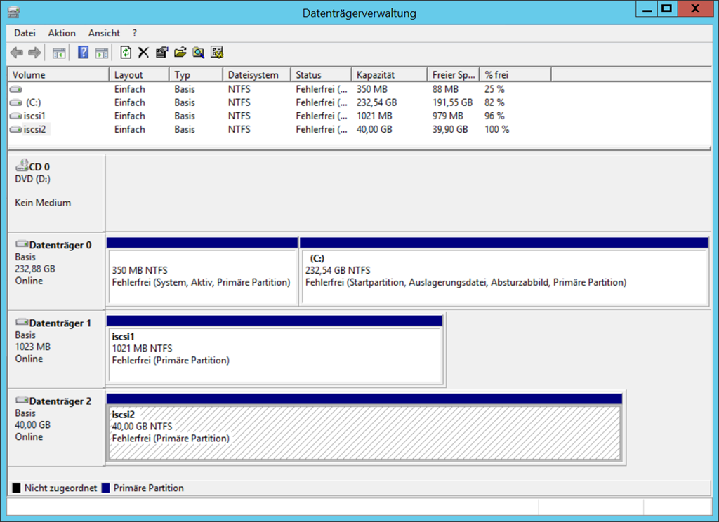Click the 'Primäre Partition' legend label
This screenshot has height=522, width=719.
click(x=149, y=488)
